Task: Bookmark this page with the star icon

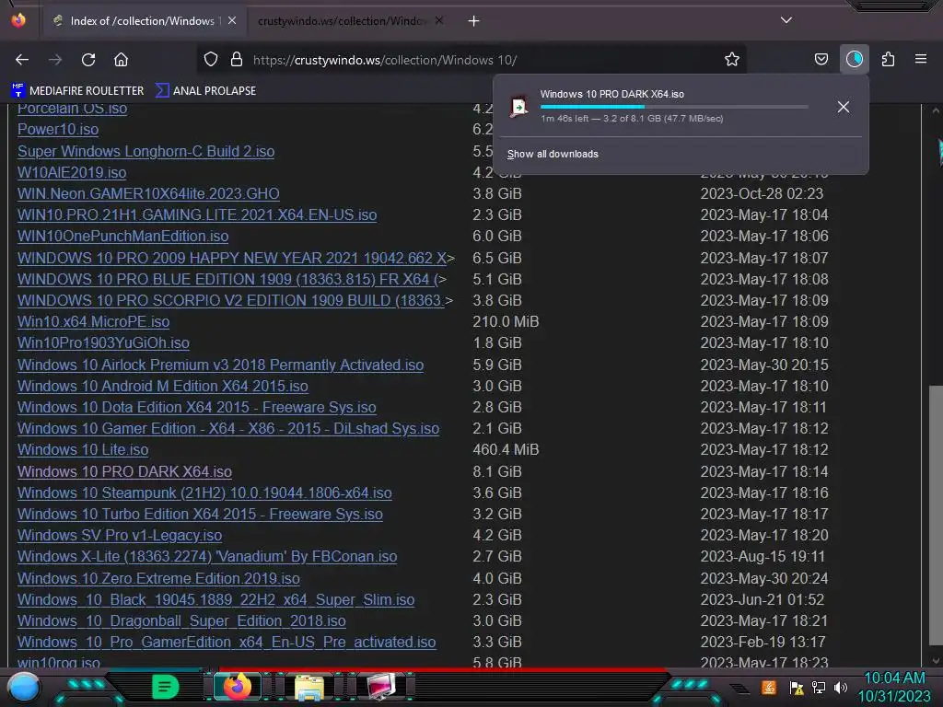Action: [x=732, y=59]
